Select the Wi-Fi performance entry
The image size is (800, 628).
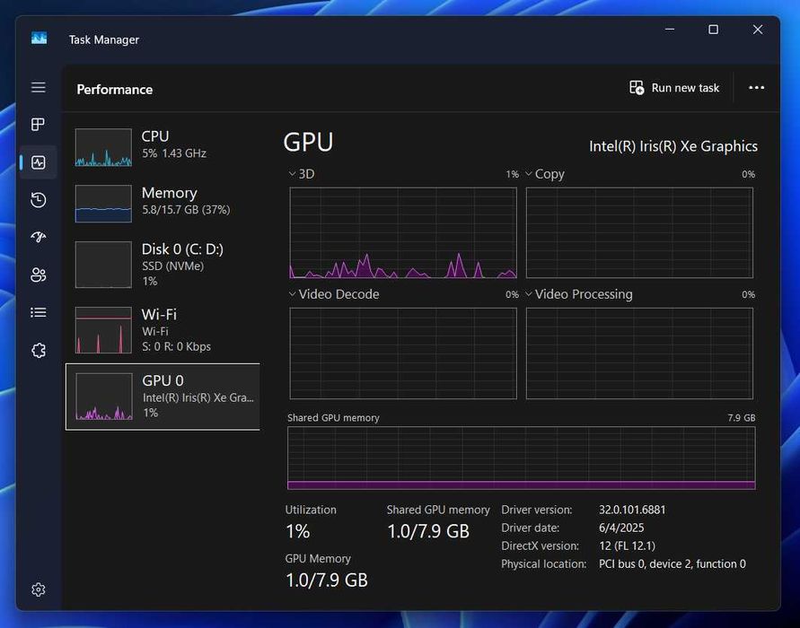click(x=164, y=330)
